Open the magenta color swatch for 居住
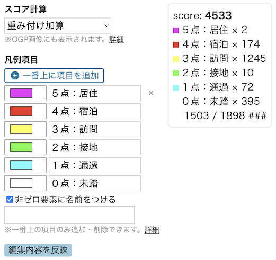Screen dimensions: 276x260 coord(25,93)
